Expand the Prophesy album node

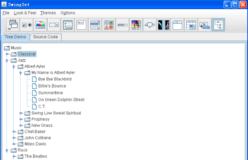(x=21, y=119)
